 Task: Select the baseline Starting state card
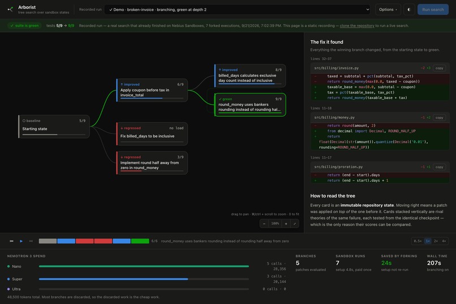tap(54, 127)
